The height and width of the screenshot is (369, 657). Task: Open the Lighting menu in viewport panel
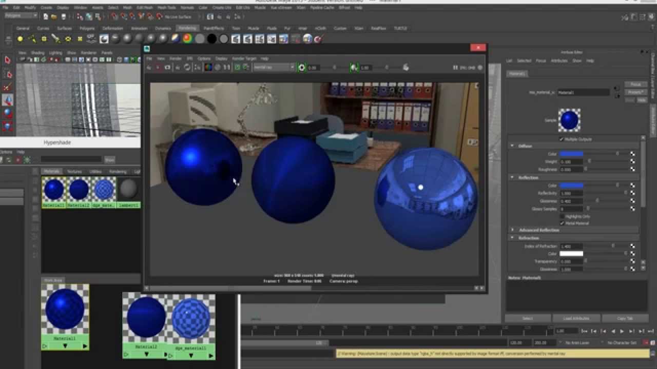55,53
